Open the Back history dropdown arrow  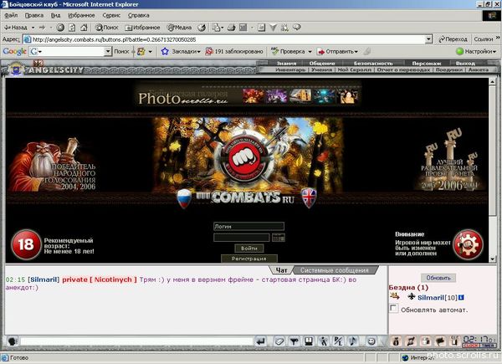click(33, 28)
